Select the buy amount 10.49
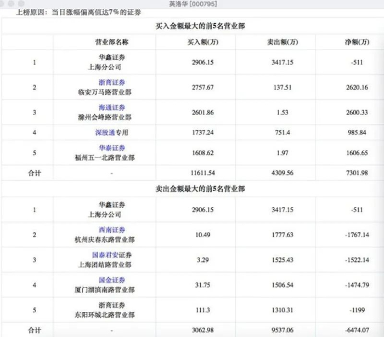Screen dimensions: 384x337 tap(203, 235)
